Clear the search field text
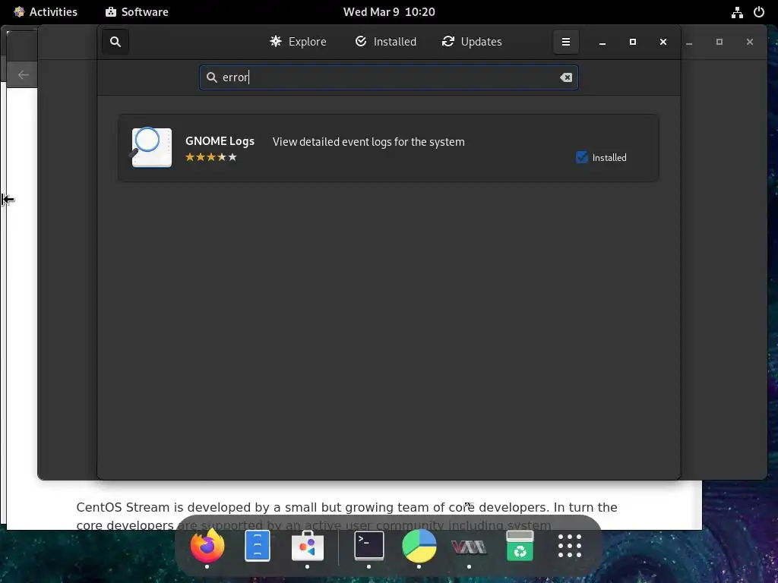The height and width of the screenshot is (583, 778). [565, 77]
